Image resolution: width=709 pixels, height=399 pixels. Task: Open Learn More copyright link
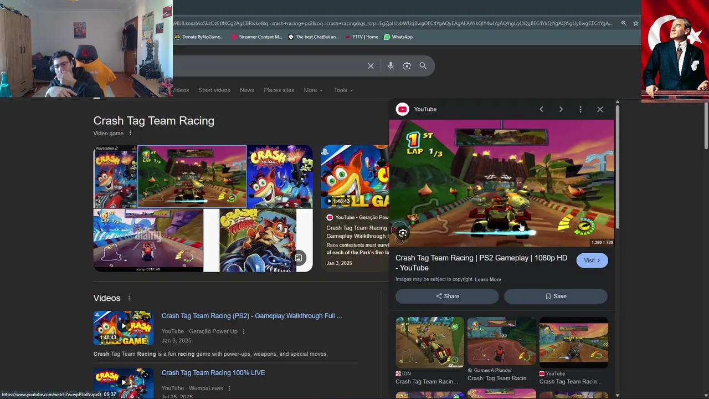pyautogui.click(x=488, y=279)
